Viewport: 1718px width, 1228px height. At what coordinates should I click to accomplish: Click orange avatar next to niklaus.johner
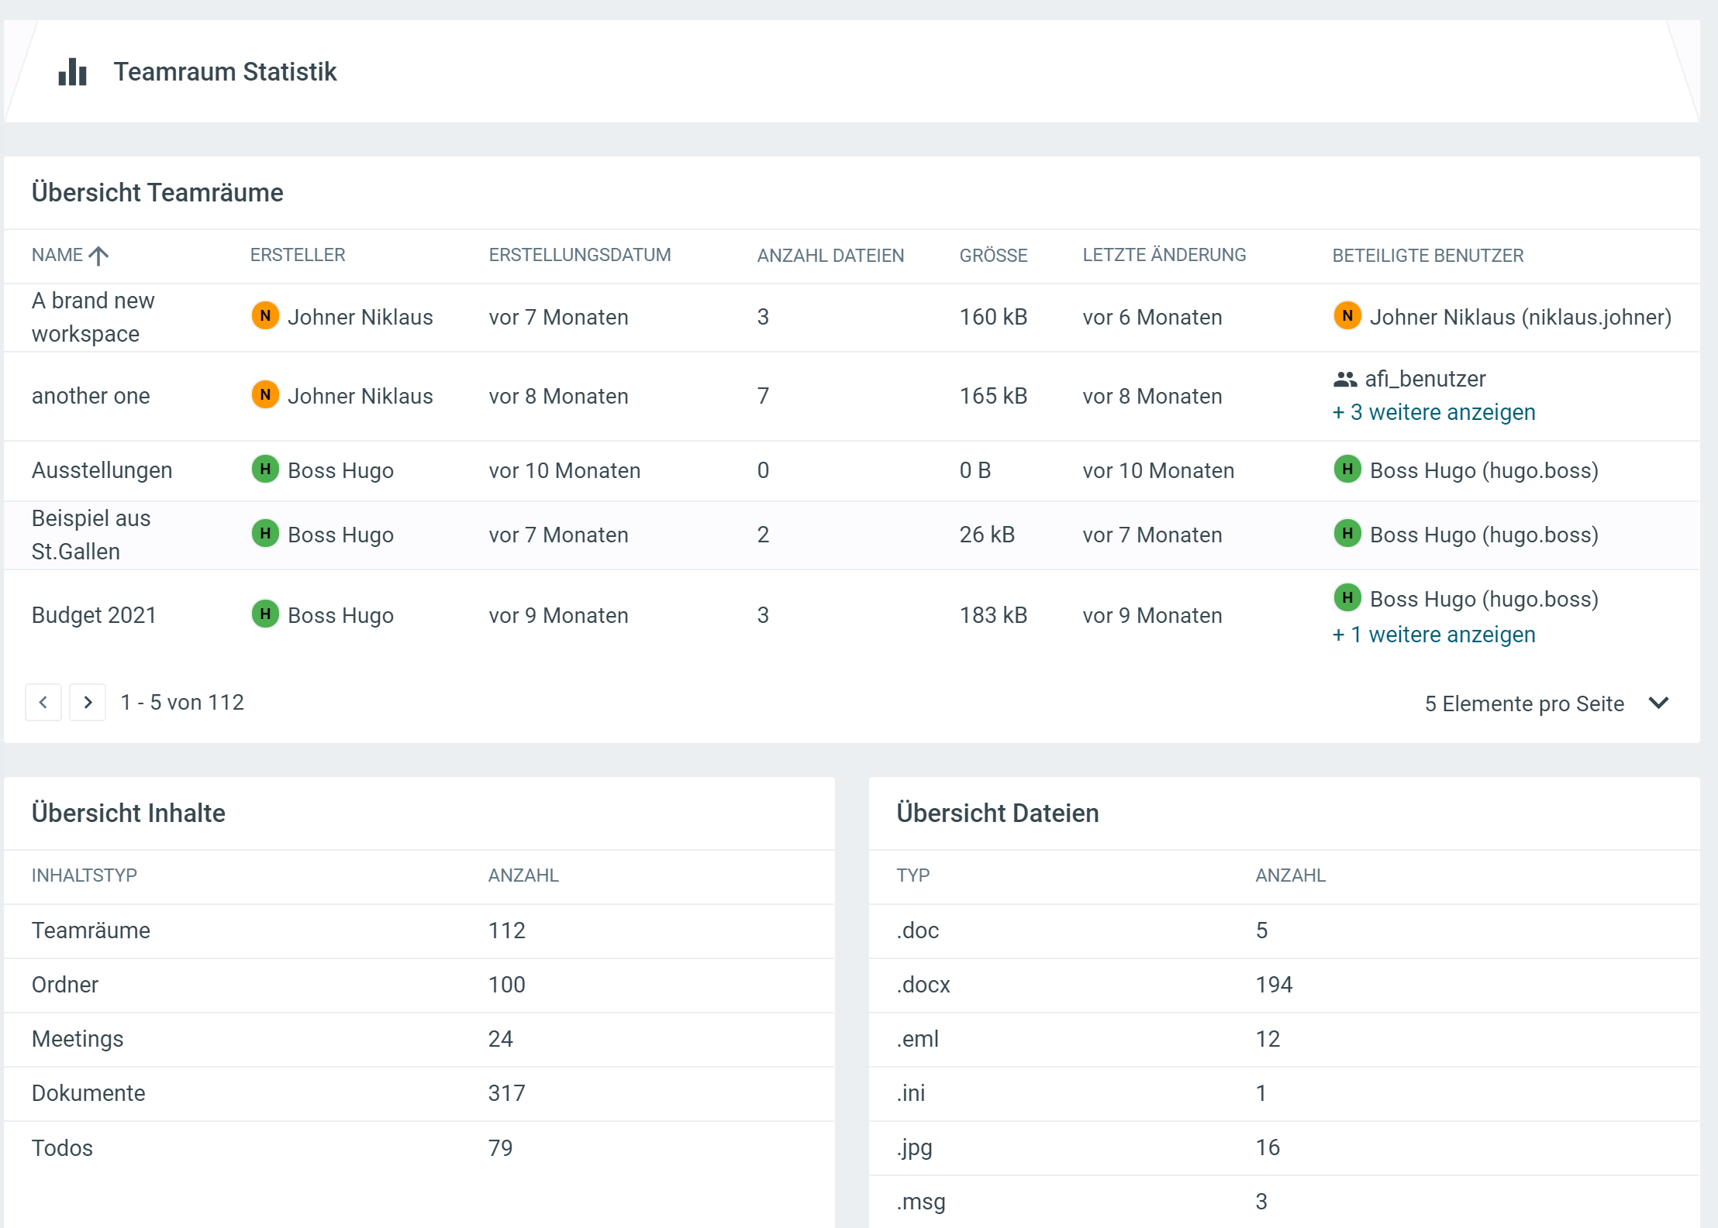click(1347, 316)
